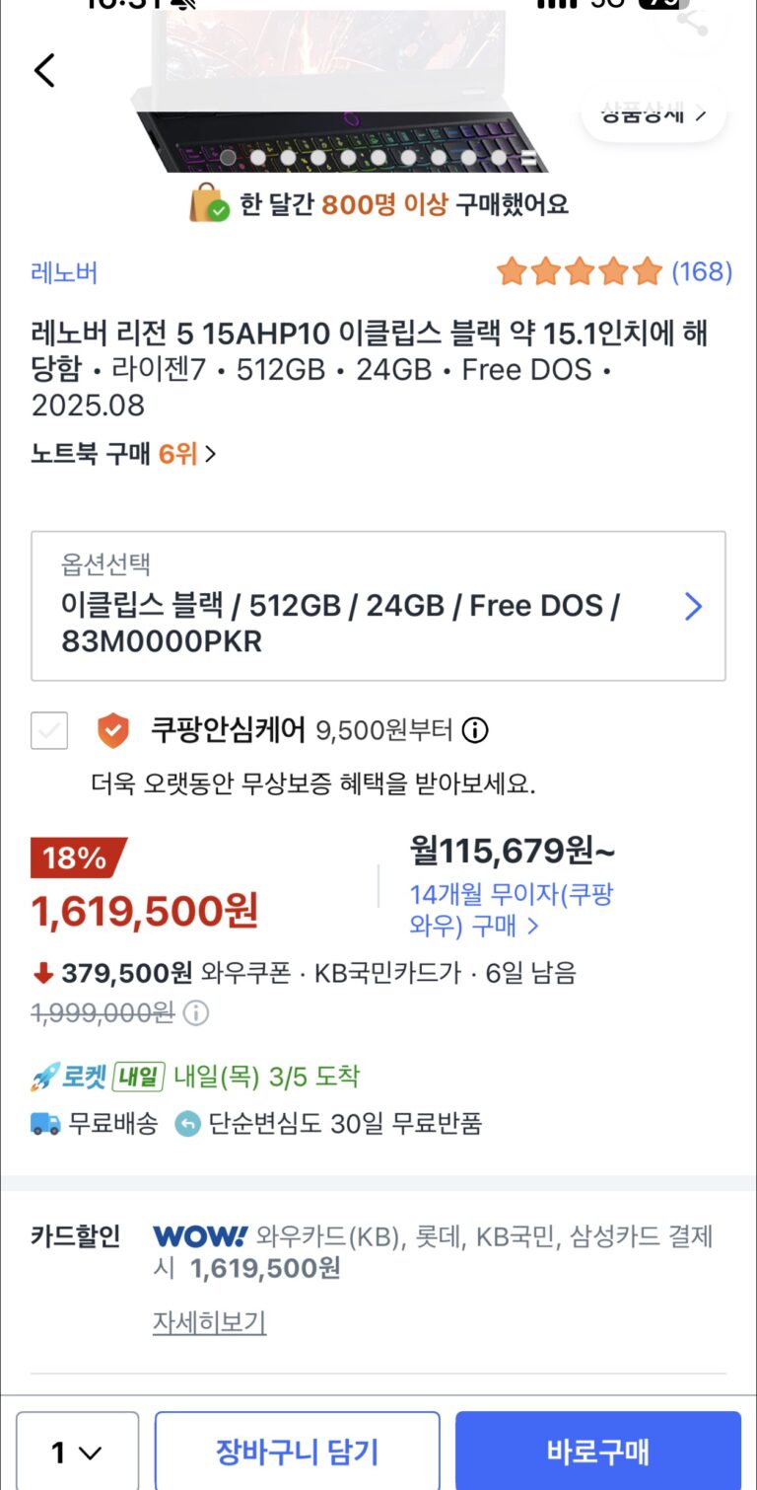
Task: Tap the share icon at top right
Action: click(x=693, y=22)
